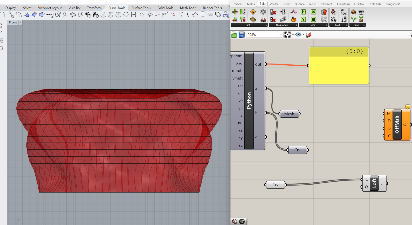Select the Mesh parameter component on the canvas
The height and width of the screenshot is (225, 412).
[x=289, y=114]
